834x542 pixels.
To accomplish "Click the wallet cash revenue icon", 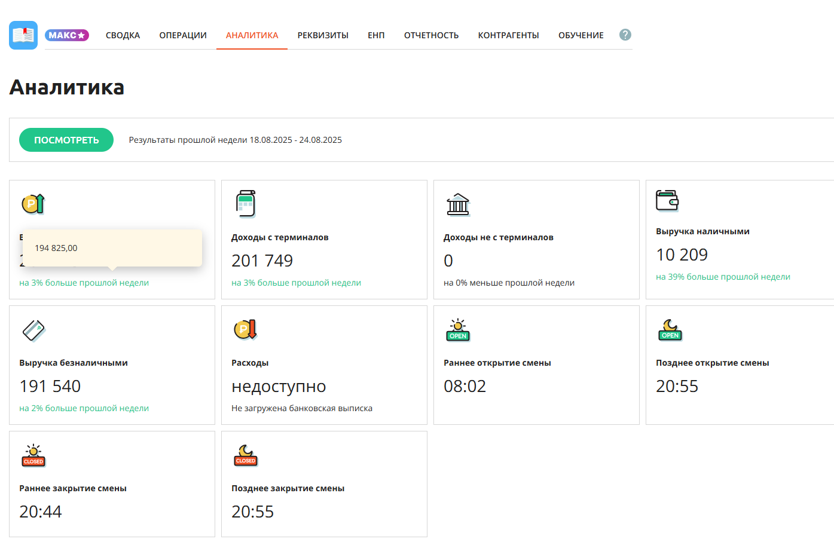I will tap(667, 200).
